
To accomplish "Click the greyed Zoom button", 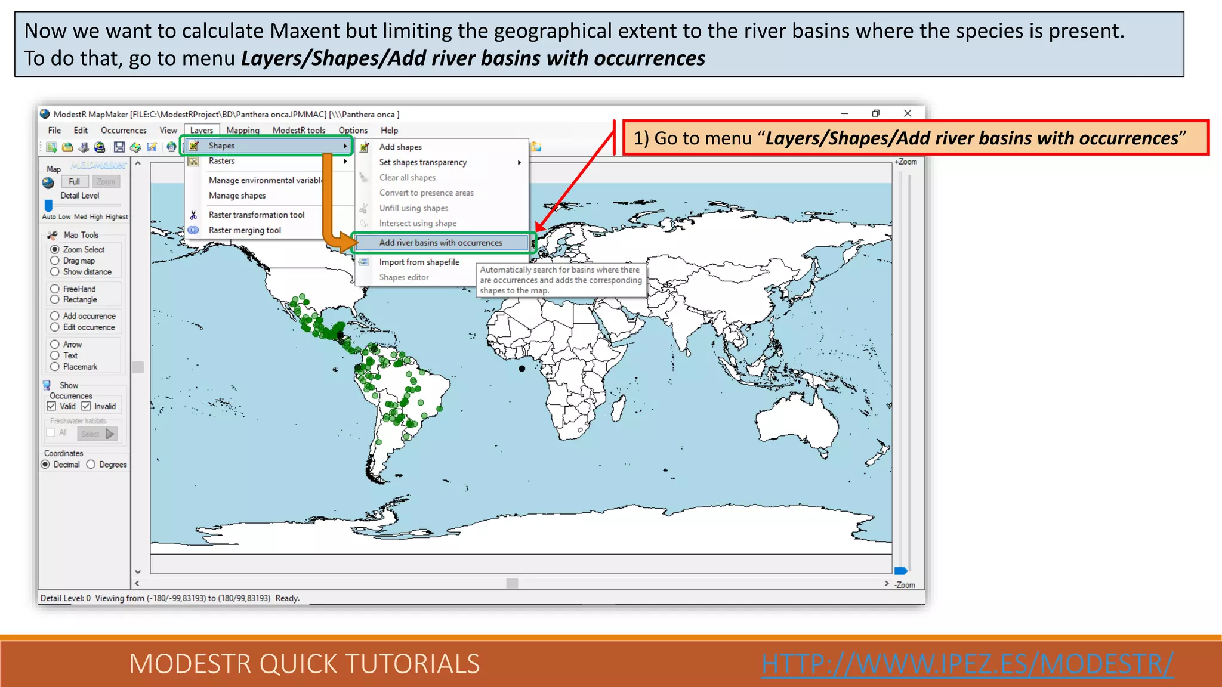I will (106, 181).
